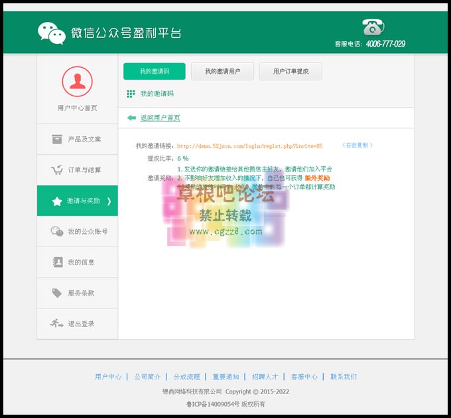Screen dimensions: 451x418
Task: Open 产品及文案 in the sidebar
Action: [78, 140]
